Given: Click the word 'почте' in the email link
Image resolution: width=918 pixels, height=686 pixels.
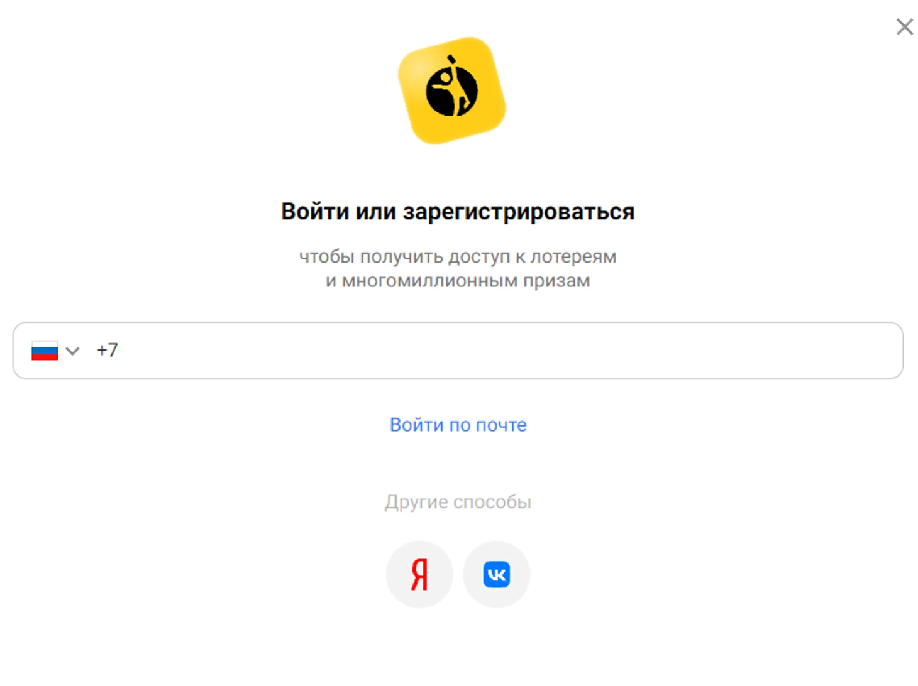Looking at the screenshot, I should coord(501,425).
